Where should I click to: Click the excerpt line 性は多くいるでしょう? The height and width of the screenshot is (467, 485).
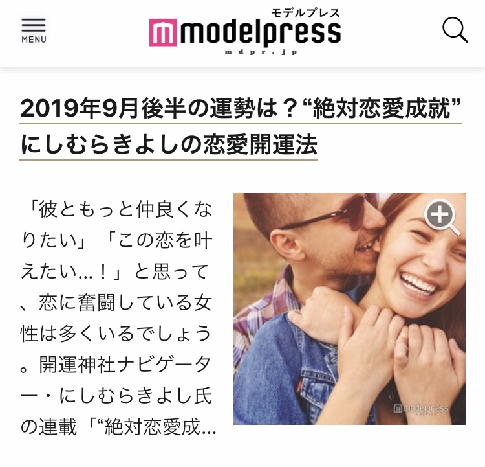click(x=116, y=334)
